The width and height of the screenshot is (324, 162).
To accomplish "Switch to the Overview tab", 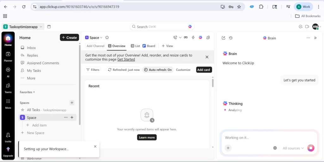I will pos(116,46).
